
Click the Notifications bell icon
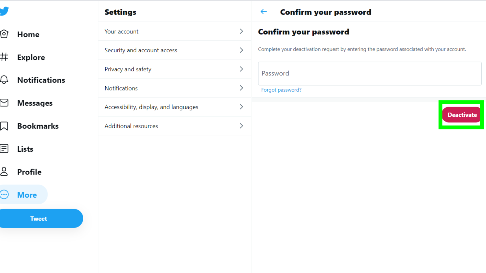click(x=4, y=80)
